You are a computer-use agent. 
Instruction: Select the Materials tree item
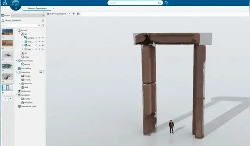[28, 84]
